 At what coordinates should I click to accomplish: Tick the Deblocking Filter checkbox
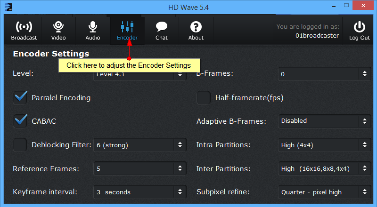pos(20,145)
